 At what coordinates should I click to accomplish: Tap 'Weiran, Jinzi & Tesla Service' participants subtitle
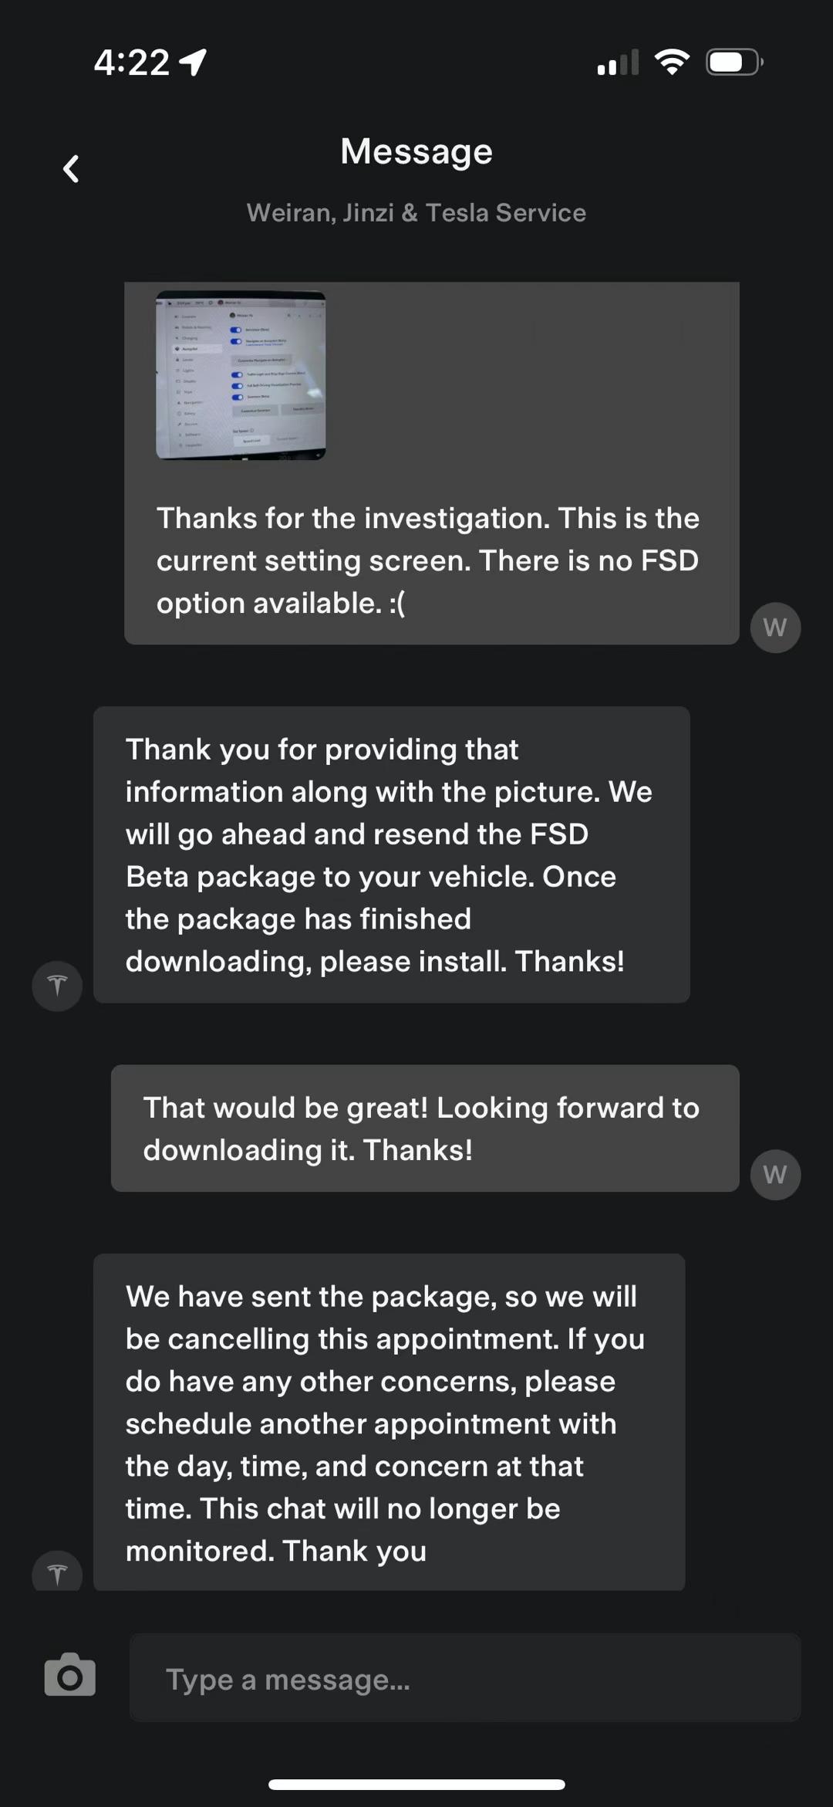tap(416, 212)
